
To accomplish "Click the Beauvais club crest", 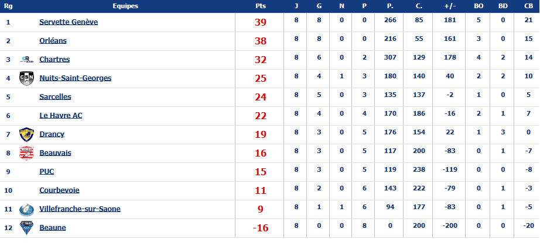I will 26,153.
